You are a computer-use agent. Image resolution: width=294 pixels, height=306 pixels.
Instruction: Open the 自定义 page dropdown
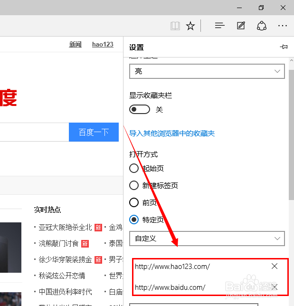tap(207, 239)
